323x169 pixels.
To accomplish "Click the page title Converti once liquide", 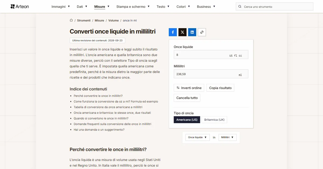I will pos(113,31).
